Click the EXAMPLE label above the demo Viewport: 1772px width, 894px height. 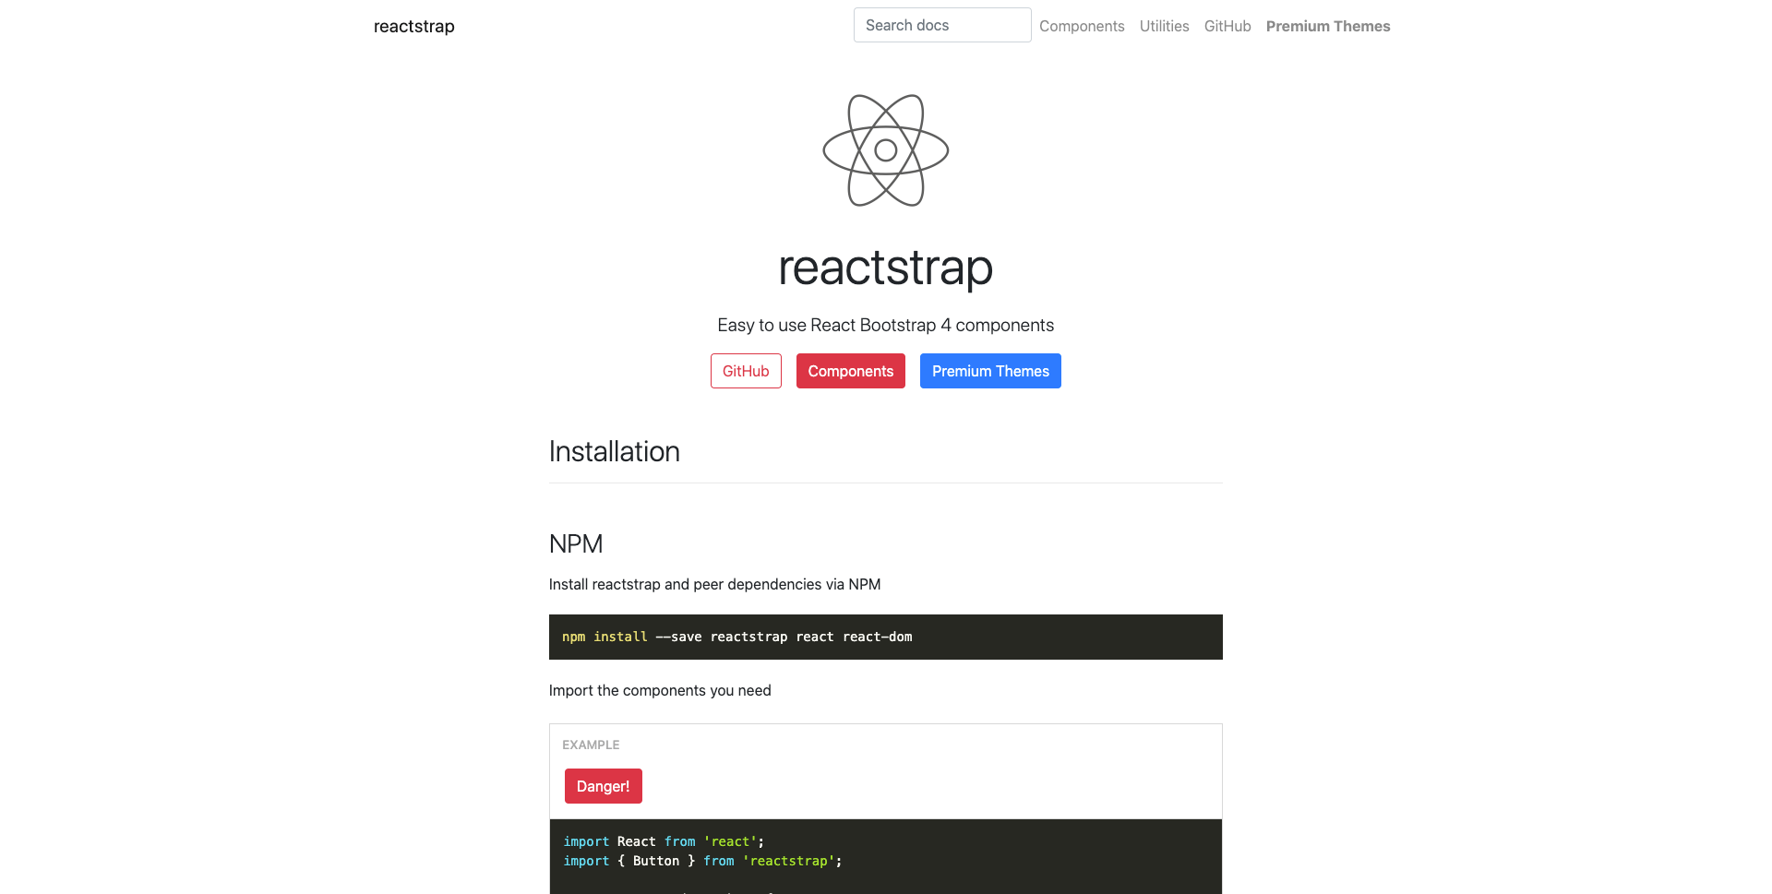[x=591, y=745]
